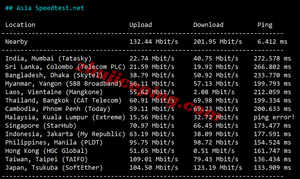Select 'Bangladesh, Dhaka (Skytel)' location text
The width and height of the screenshot is (300, 179).
pos(54,75)
